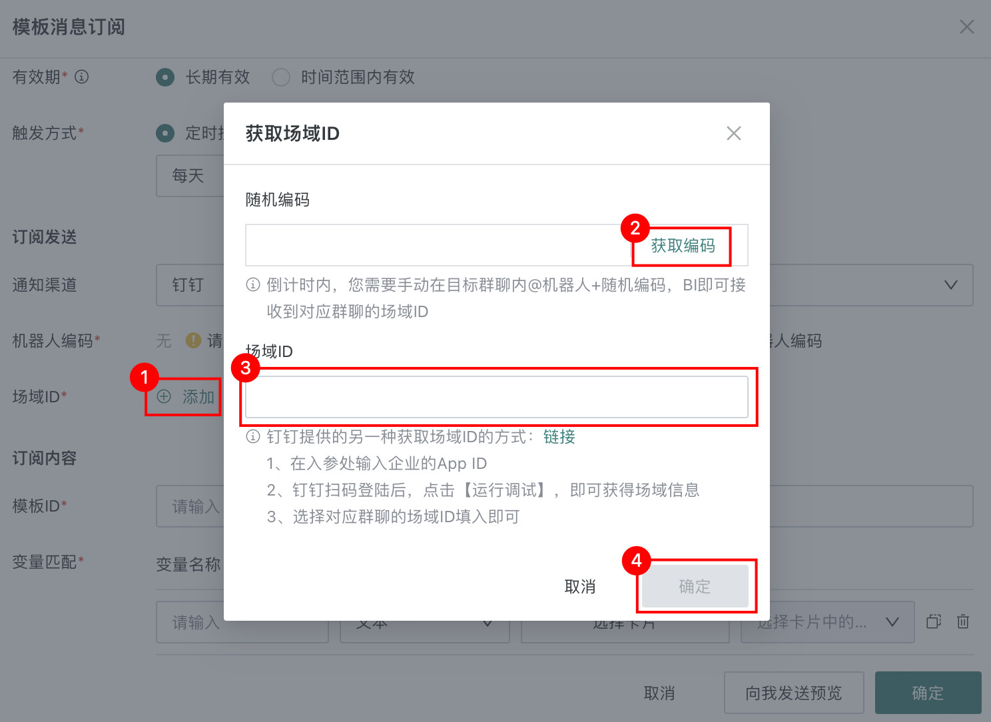Screen dimensions: 991x722
Task: Click the info icon before 倒计时内 hint
Action: point(253,285)
